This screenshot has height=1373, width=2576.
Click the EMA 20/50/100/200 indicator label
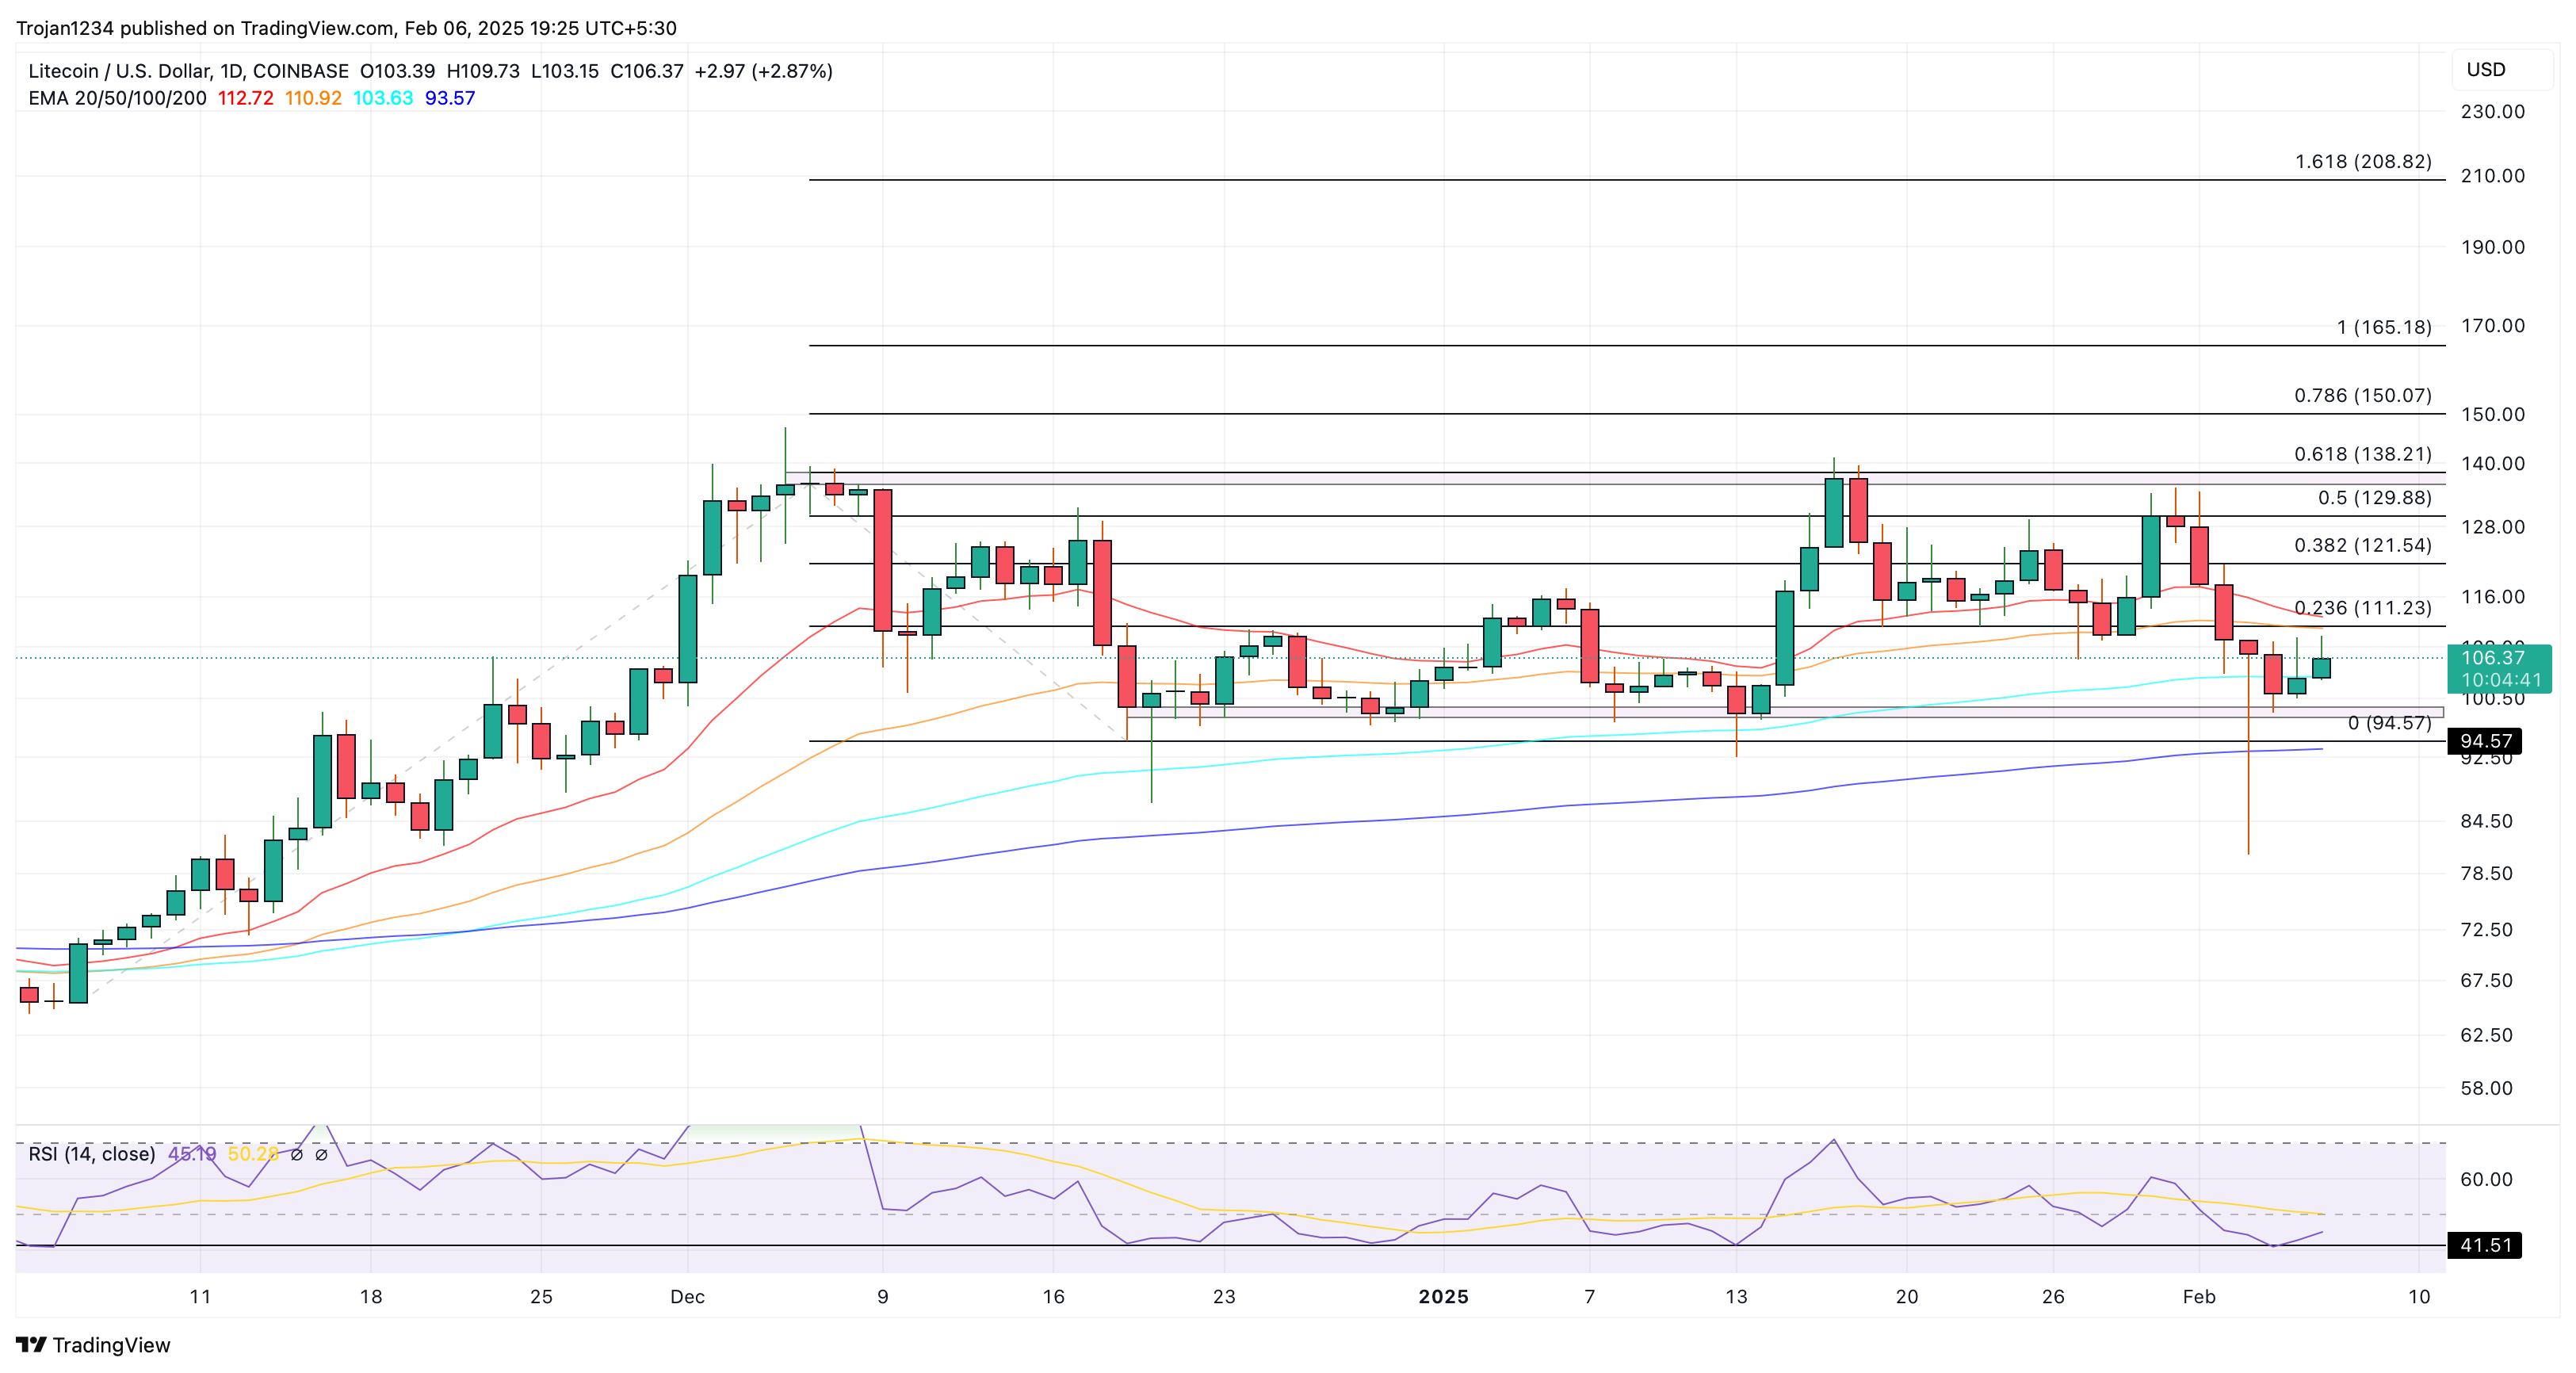pyautogui.click(x=117, y=98)
